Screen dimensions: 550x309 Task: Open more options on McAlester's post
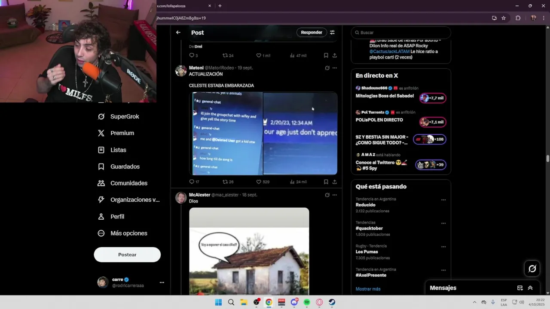click(x=335, y=195)
